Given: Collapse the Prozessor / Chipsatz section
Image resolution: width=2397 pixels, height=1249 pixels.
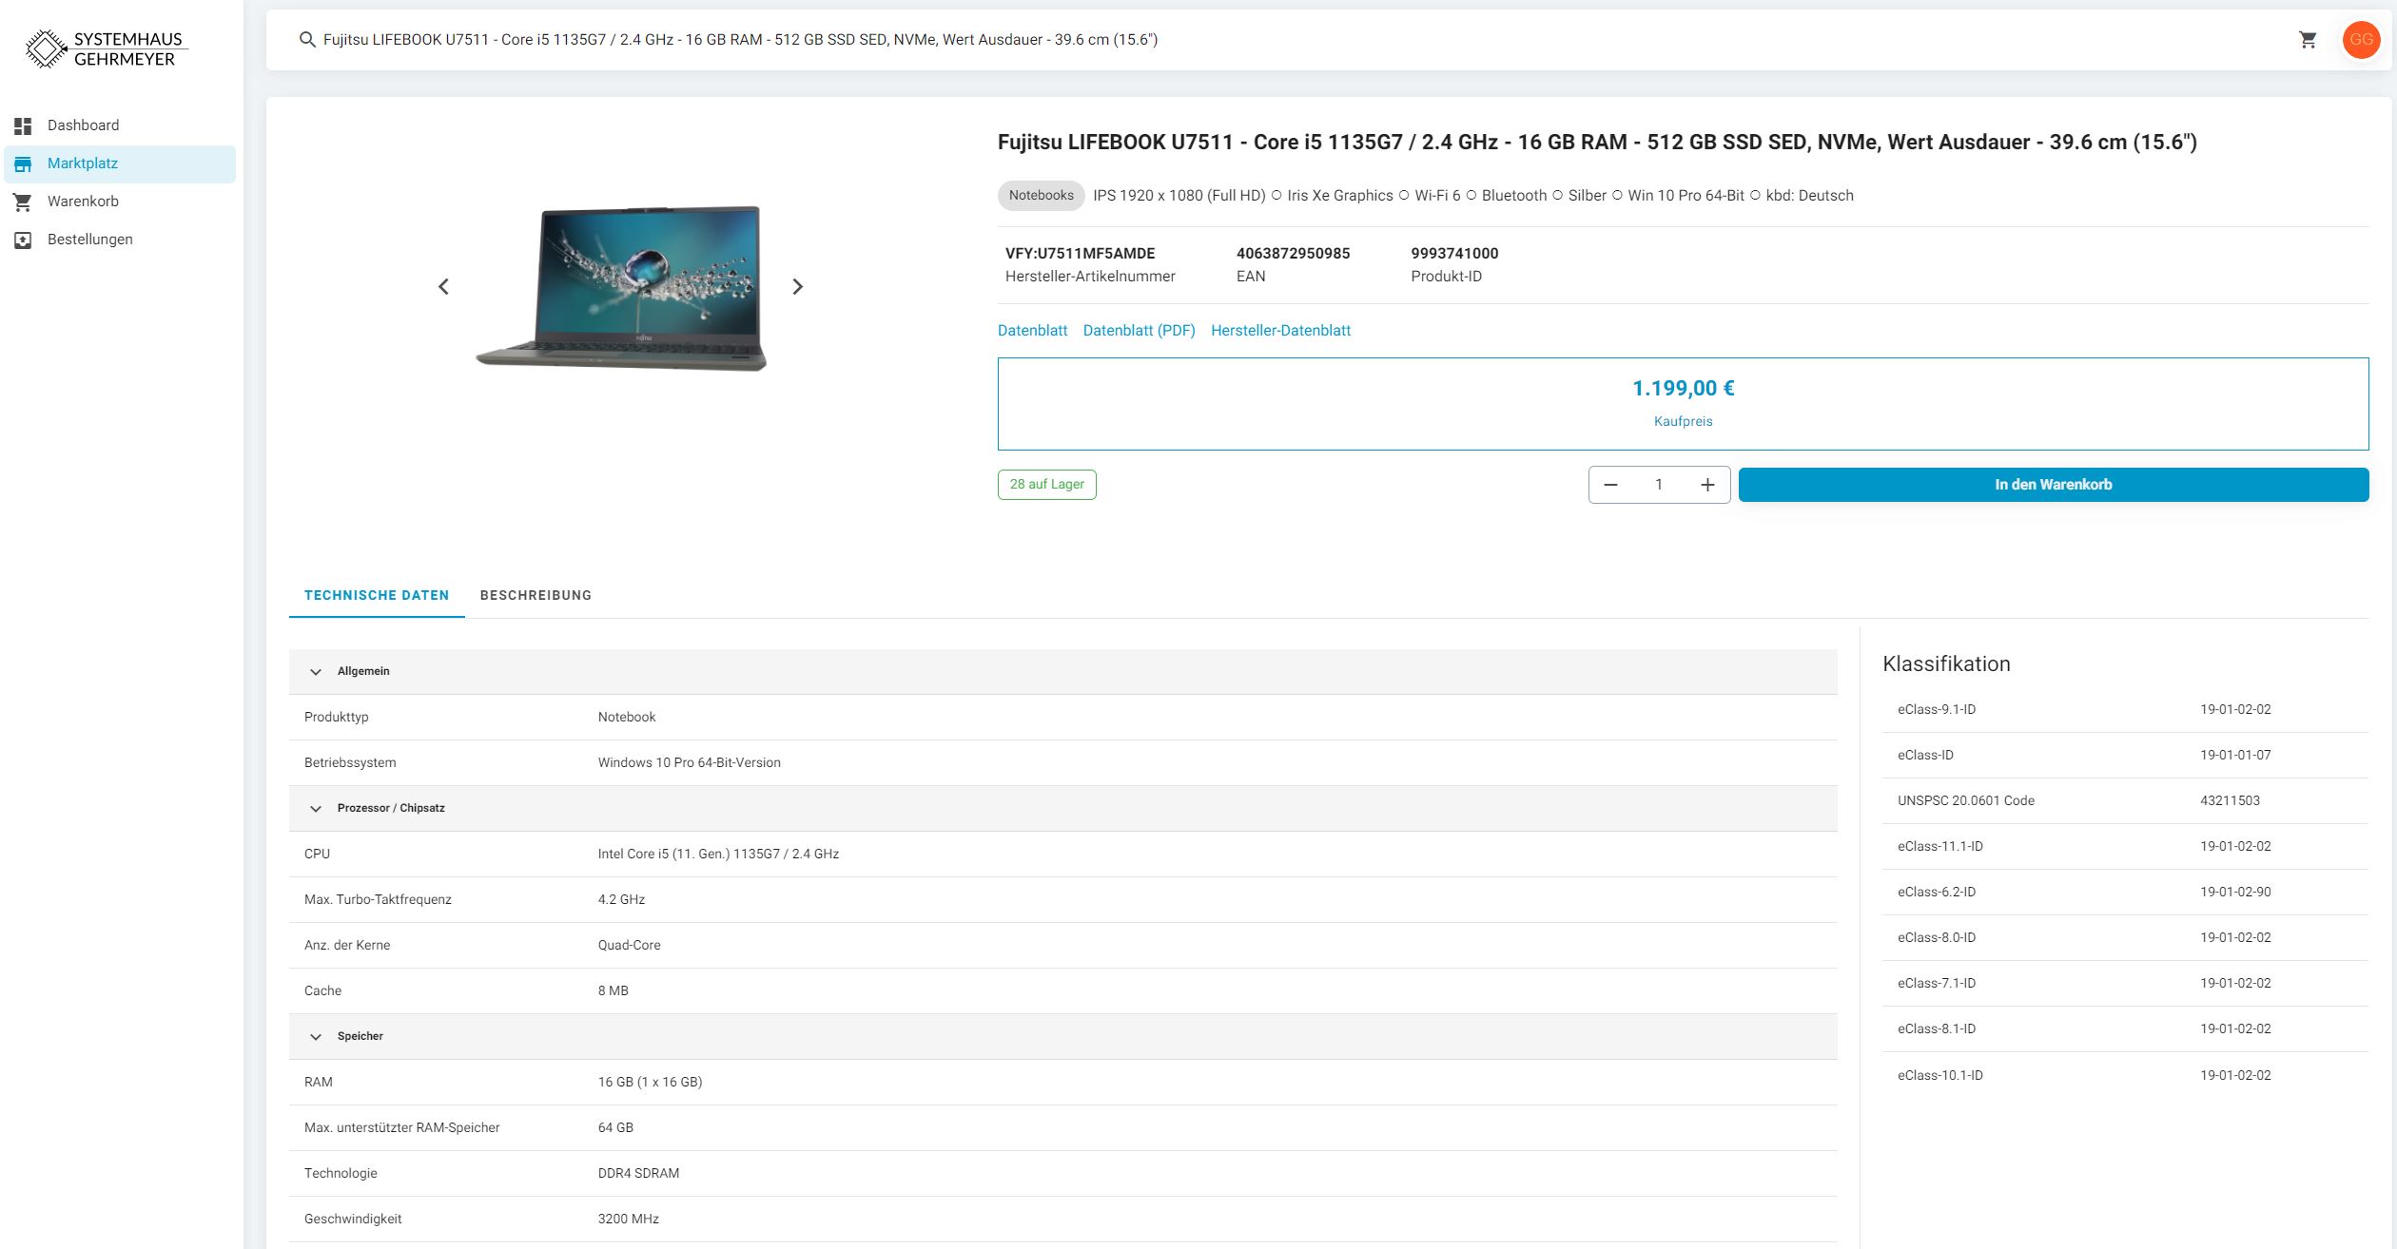Looking at the screenshot, I should 316,809.
